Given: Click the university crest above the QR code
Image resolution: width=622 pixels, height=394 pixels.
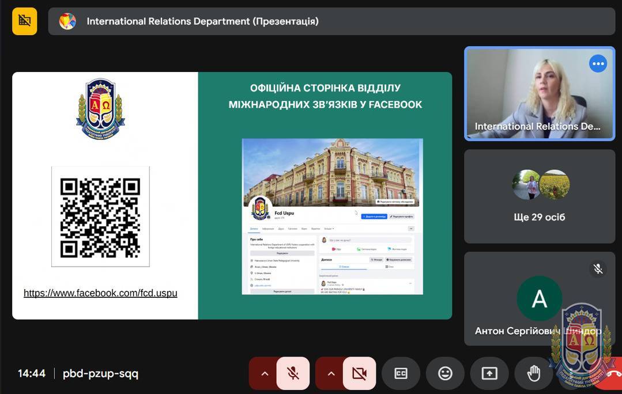Looking at the screenshot, I should (x=101, y=109).
